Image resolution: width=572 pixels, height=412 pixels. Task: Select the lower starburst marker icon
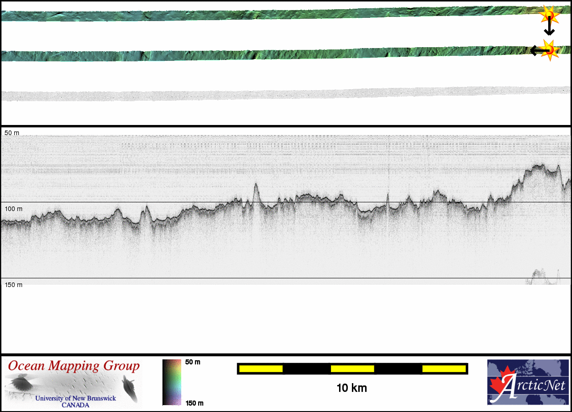[550, 50]
